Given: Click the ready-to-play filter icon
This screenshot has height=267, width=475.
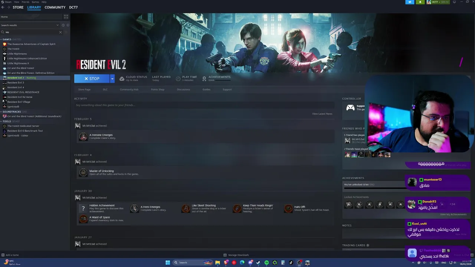Looking at the screenshot, I should coord(68,25).
